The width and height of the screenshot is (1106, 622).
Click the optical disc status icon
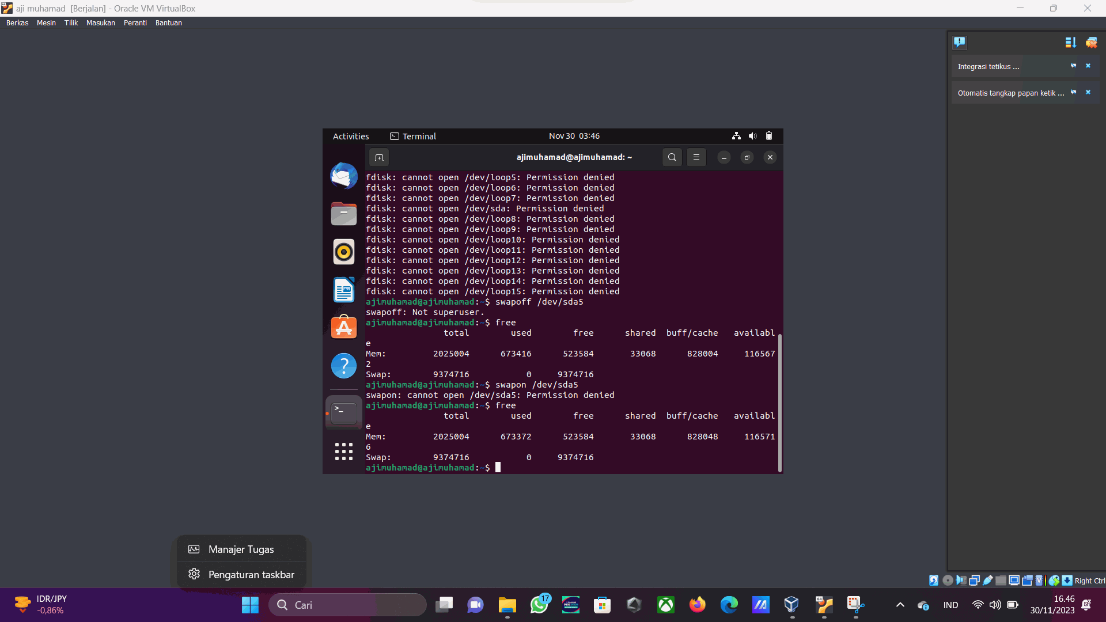[x=948, y=581]
